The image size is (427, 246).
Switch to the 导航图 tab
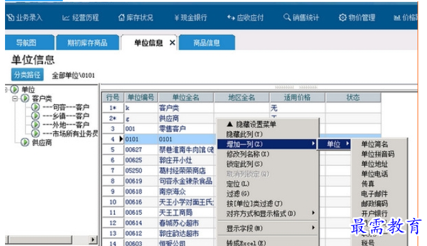(x=29, y=43)
